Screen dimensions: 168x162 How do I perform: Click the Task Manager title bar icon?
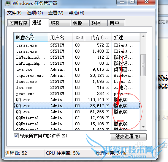click(x=8, y=3)
